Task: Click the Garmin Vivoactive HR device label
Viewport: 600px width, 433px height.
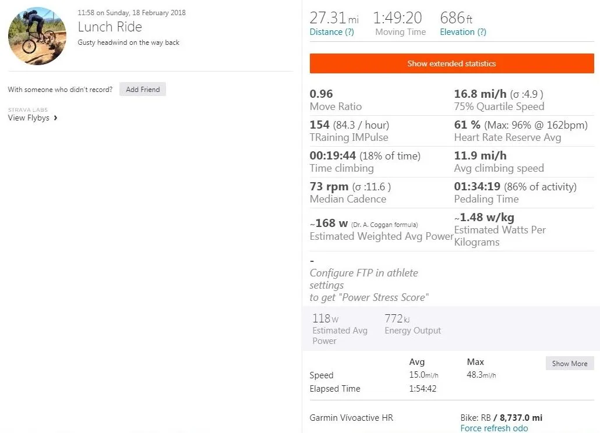Action: point(351,418)
